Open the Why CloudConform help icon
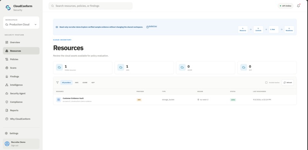Viewport: 308px width, 150px height. click(x=6, y=119)
